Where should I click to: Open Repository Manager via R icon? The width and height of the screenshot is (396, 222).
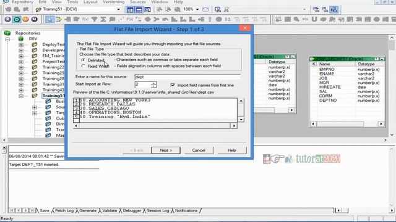coord(7,19)
